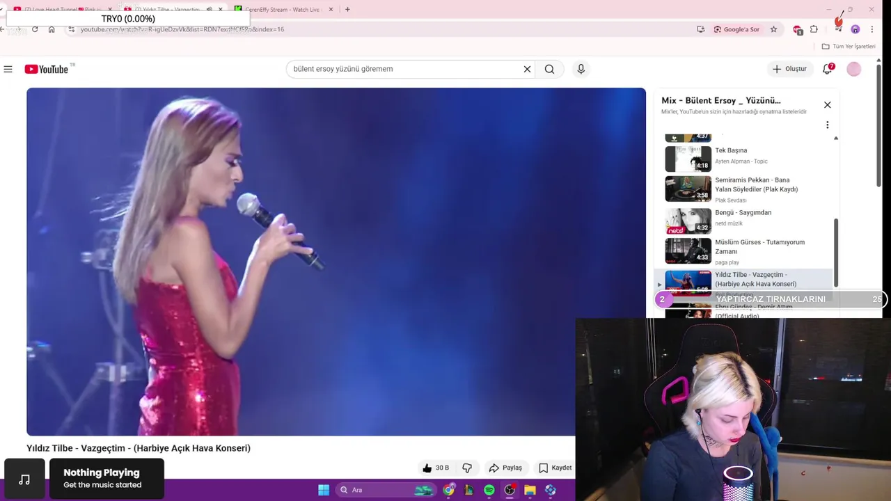The image size is (891, 501).
Task: Click the install app icon in address bar
Action: click(x=700, y=29)
